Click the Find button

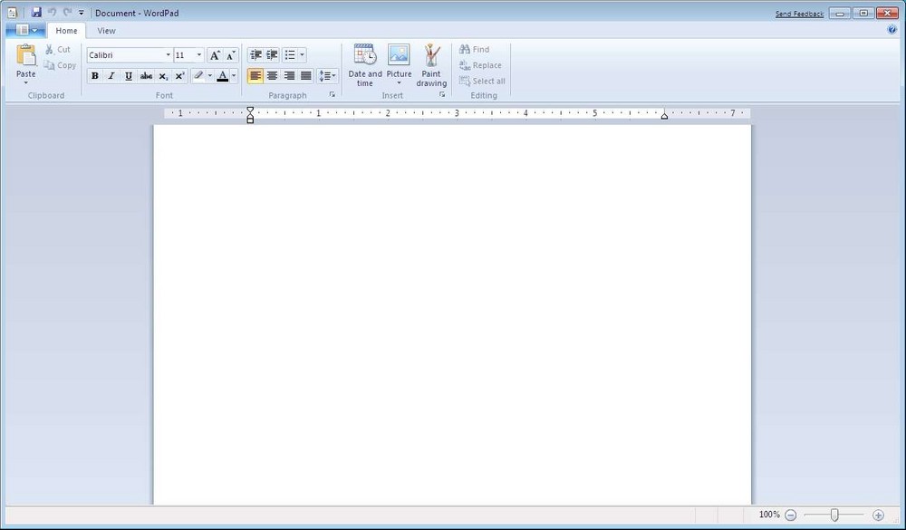474,50
